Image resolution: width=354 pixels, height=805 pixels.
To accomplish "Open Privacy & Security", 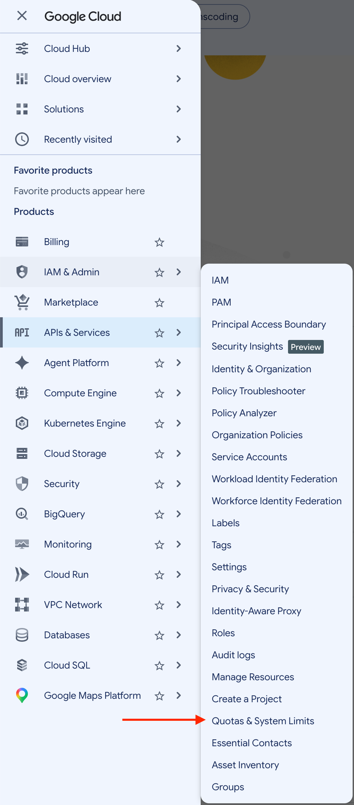I will (250, 589).
